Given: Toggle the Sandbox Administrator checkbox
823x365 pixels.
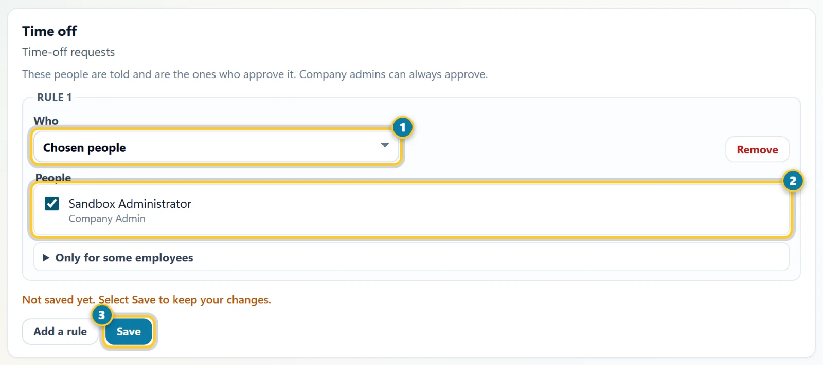Looking at the screenshot, I should coord(52,204).
